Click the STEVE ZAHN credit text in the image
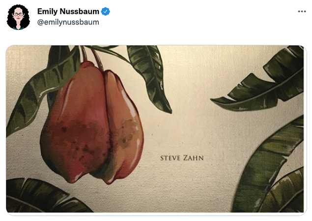The width and height of the screenshot is (312, 221). tap(182, 158)
